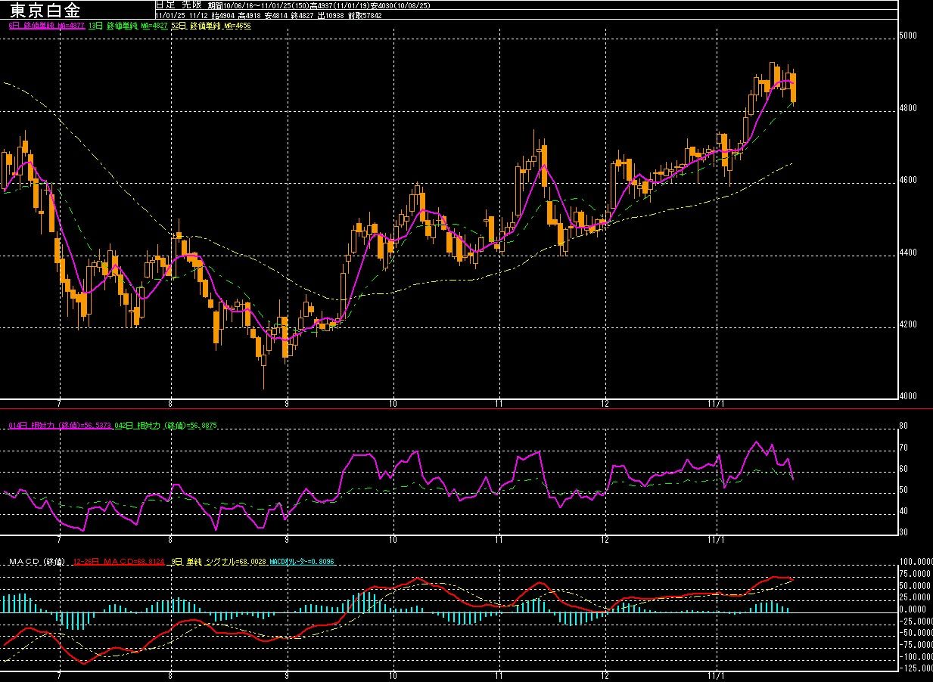Screen dimensions: 933x682
Task: Click the 100.0000 level on MACD axis
Action: point(914,562)
